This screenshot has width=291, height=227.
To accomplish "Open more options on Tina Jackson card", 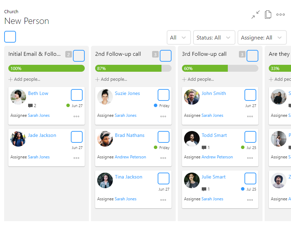I will (163, 200).
